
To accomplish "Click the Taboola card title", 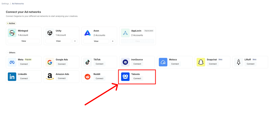I will 136,74.
